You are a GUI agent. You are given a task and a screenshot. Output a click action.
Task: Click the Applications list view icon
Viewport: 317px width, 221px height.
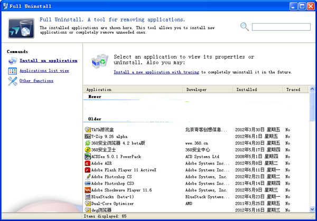tap(12, 71)
